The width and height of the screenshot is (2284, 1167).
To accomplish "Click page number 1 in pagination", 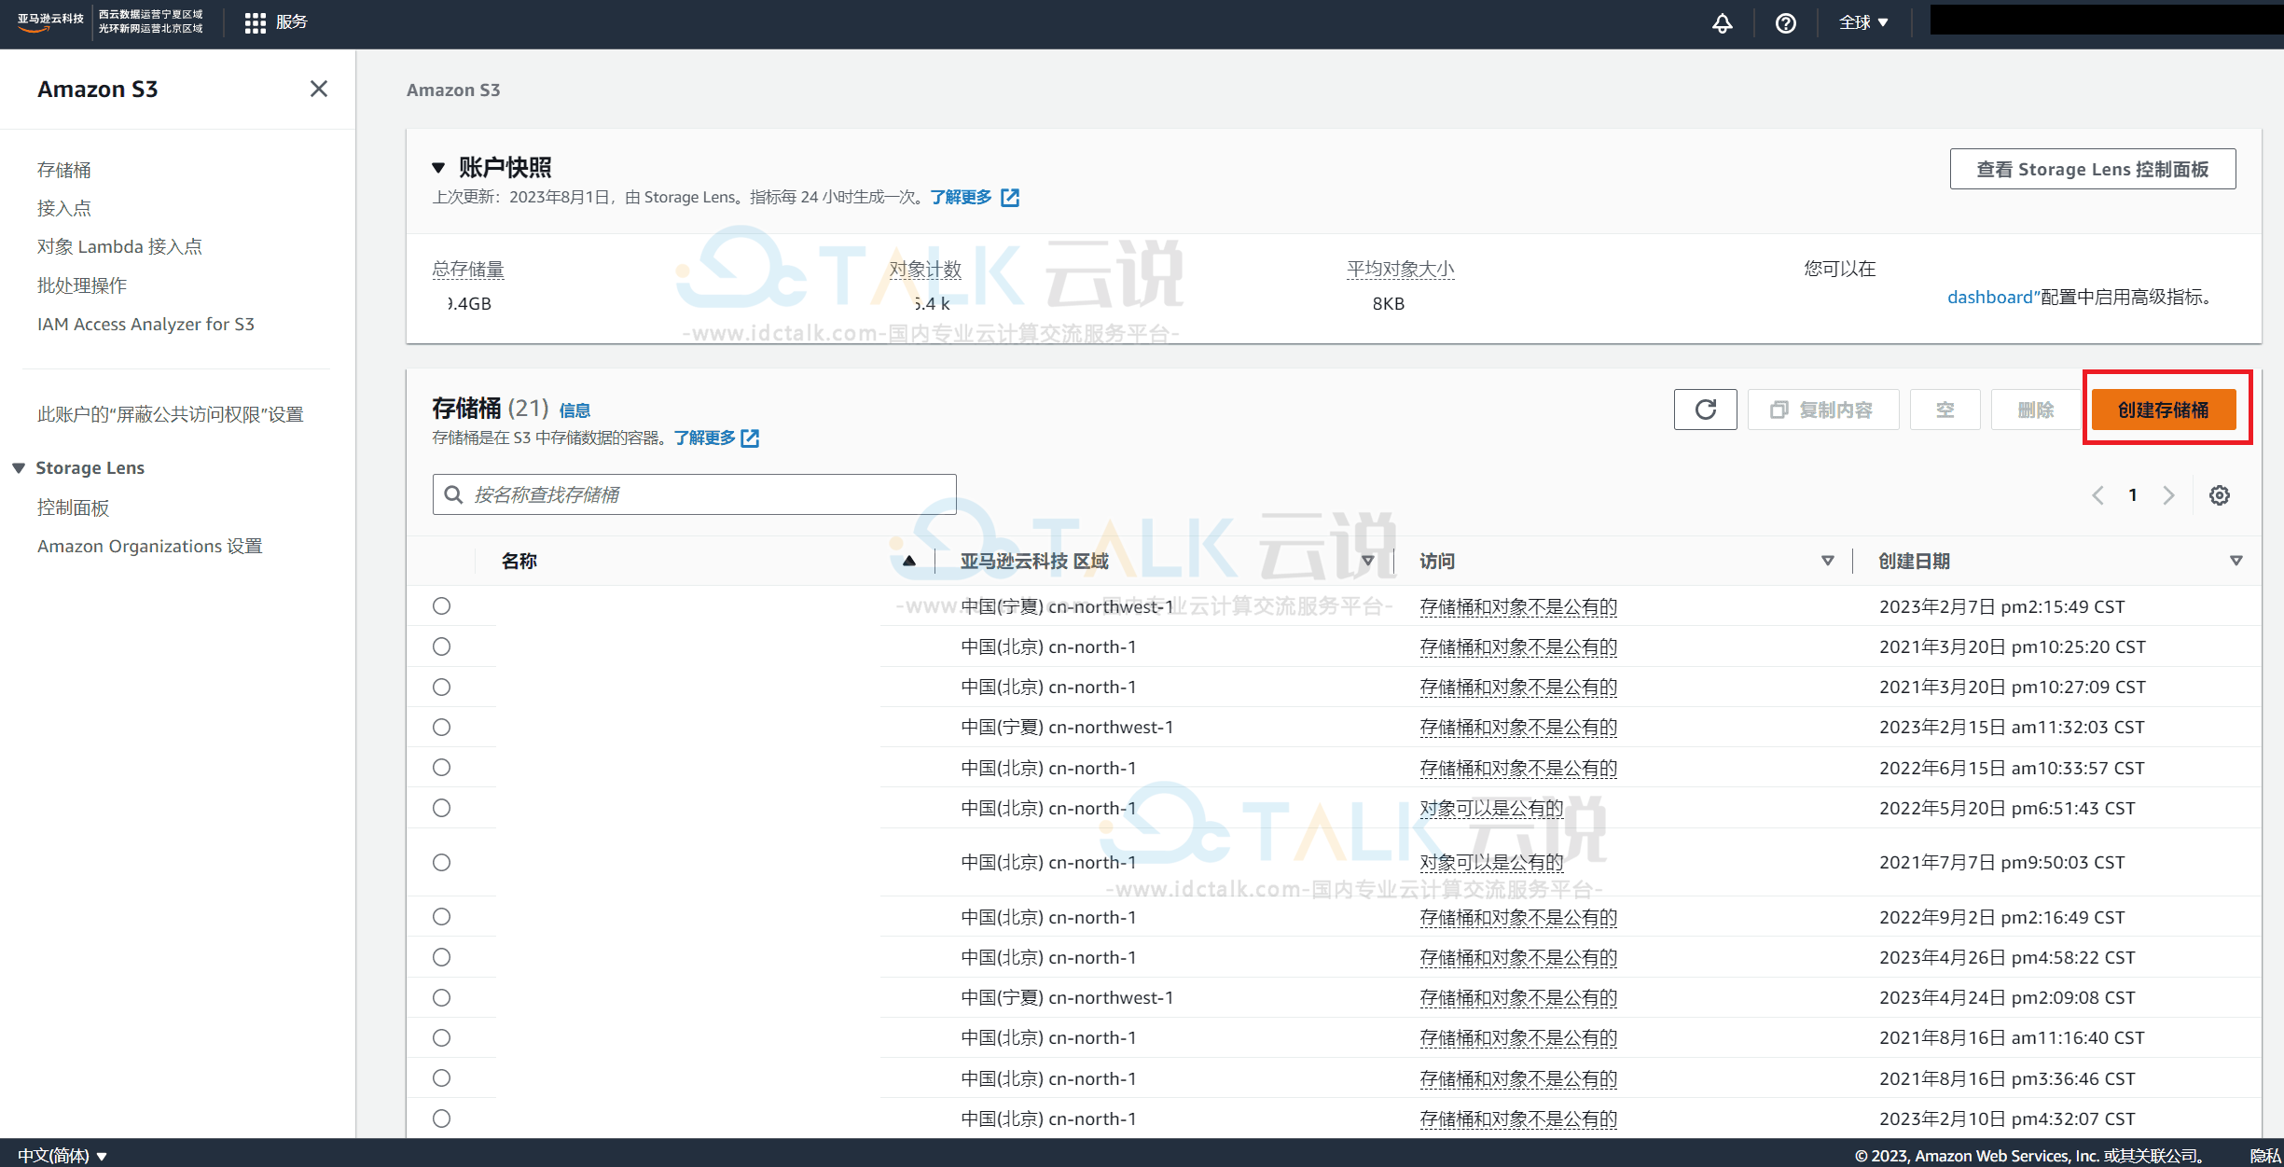I will 2132,495.
